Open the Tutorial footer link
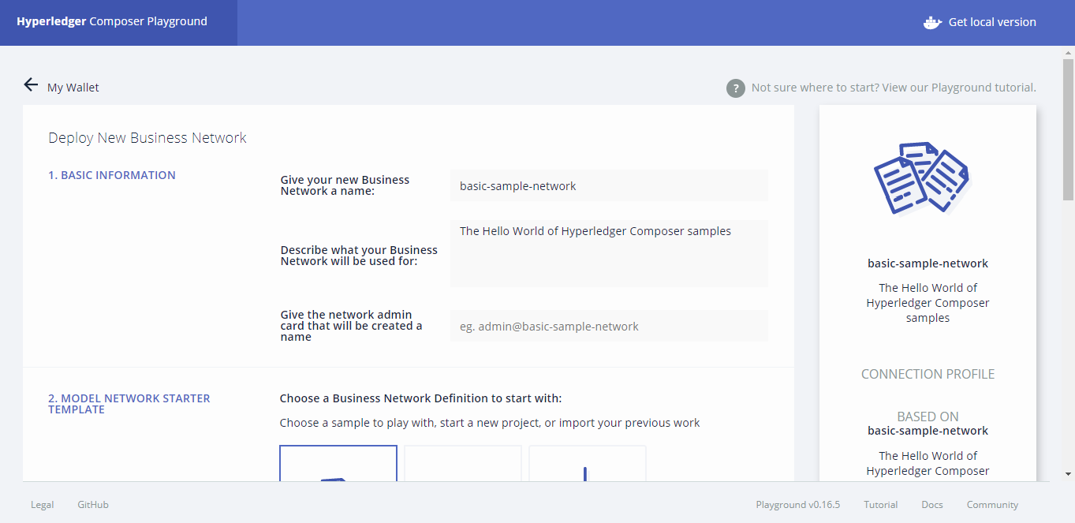1075x523 pixels. pyautogui.click(x=881, y=505)
